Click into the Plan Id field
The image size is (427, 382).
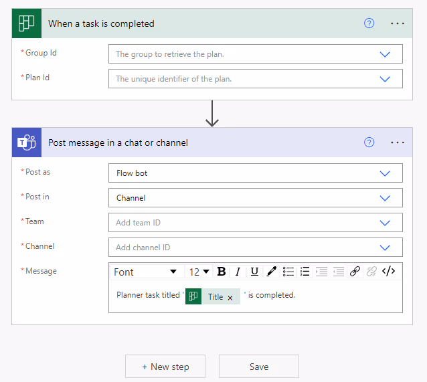click(x=256, y=79)
